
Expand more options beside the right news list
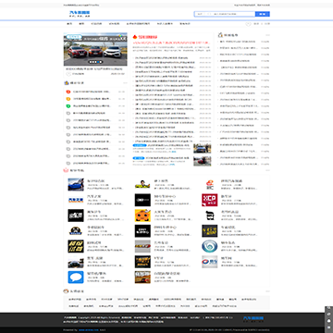(267, 35)
